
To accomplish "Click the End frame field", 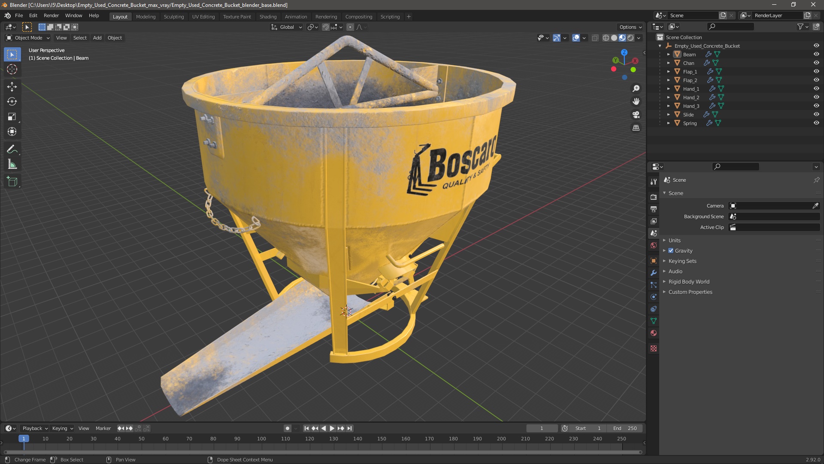I will click(625, 428).
